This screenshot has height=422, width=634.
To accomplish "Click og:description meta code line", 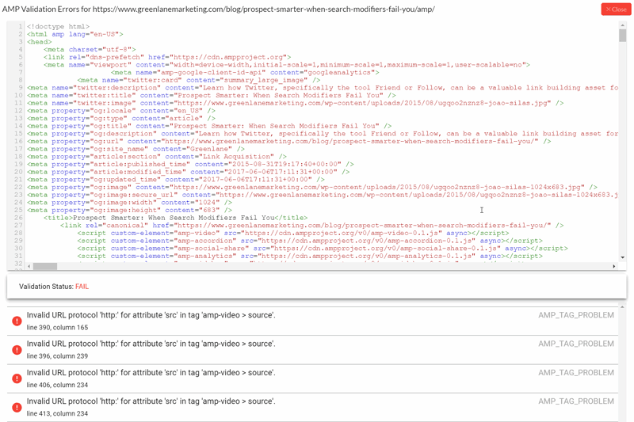I will pyautogui.click(x=323, y=134).
